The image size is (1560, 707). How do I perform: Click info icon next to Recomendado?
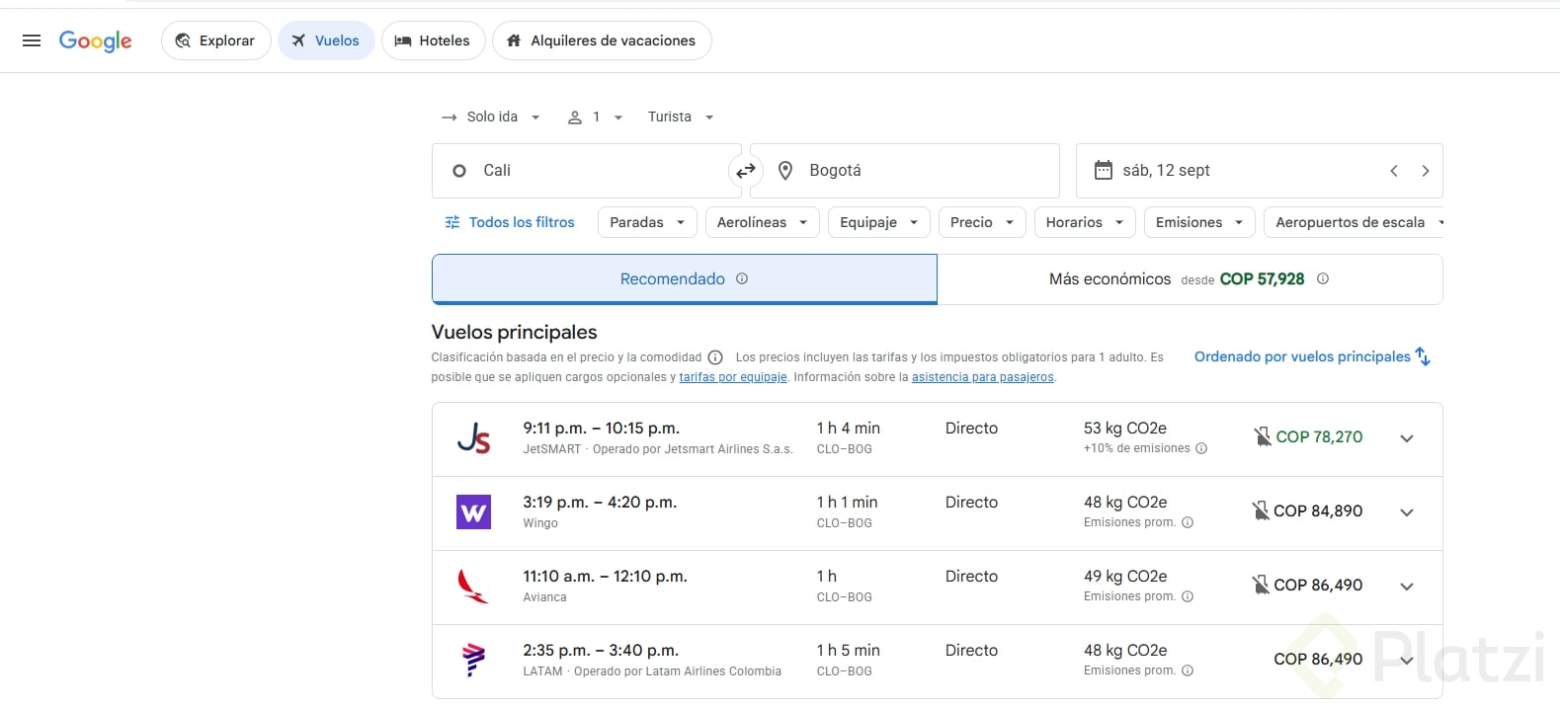[742, 278]
